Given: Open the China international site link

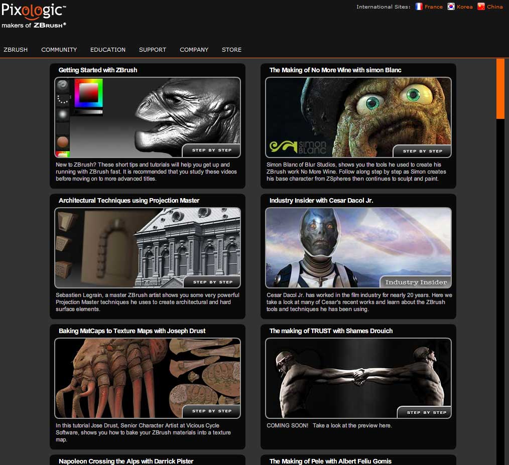Looking at the screenshot, I should click(x=495, y=7).
